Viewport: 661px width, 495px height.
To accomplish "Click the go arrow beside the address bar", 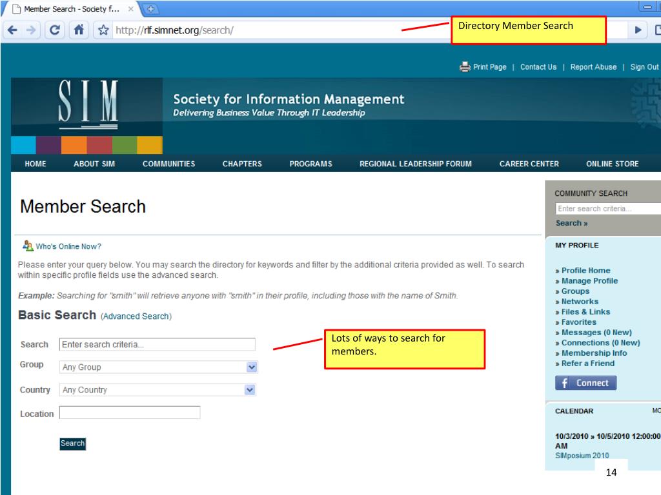I will tap(638, 30).
